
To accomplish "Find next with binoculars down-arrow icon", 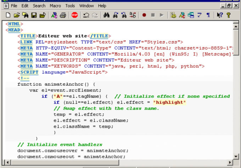I will click(x=124, y=15).
